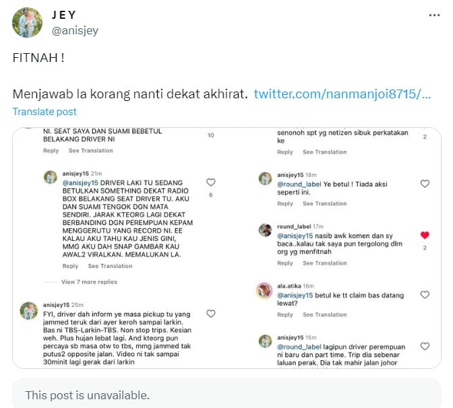Viewport: 453px width, 408px height.
Task: Like the 'Ye betul' reply heart
Action: pyautogui.click(x=425, y=184)
